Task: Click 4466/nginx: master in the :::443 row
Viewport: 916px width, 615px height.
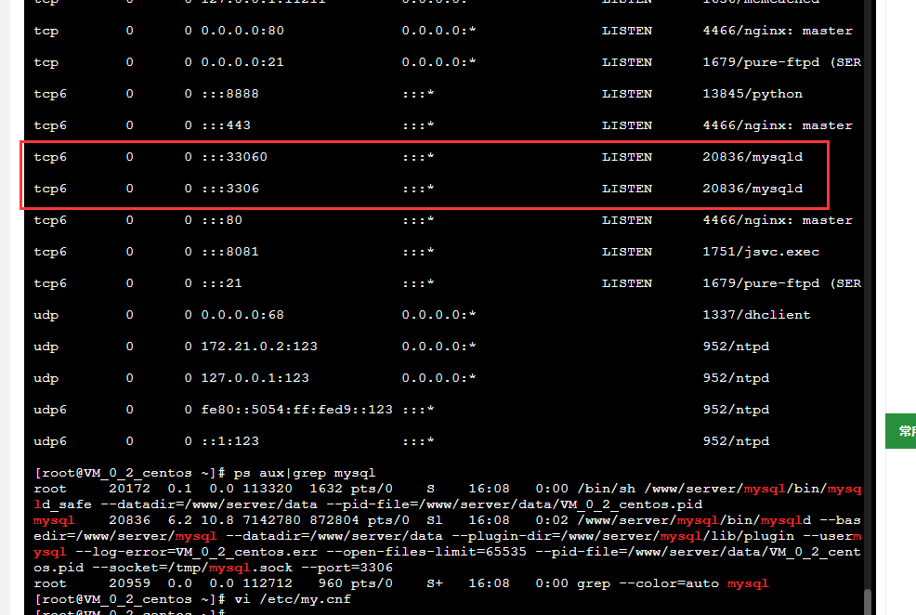Action: (x=778, y=125)
